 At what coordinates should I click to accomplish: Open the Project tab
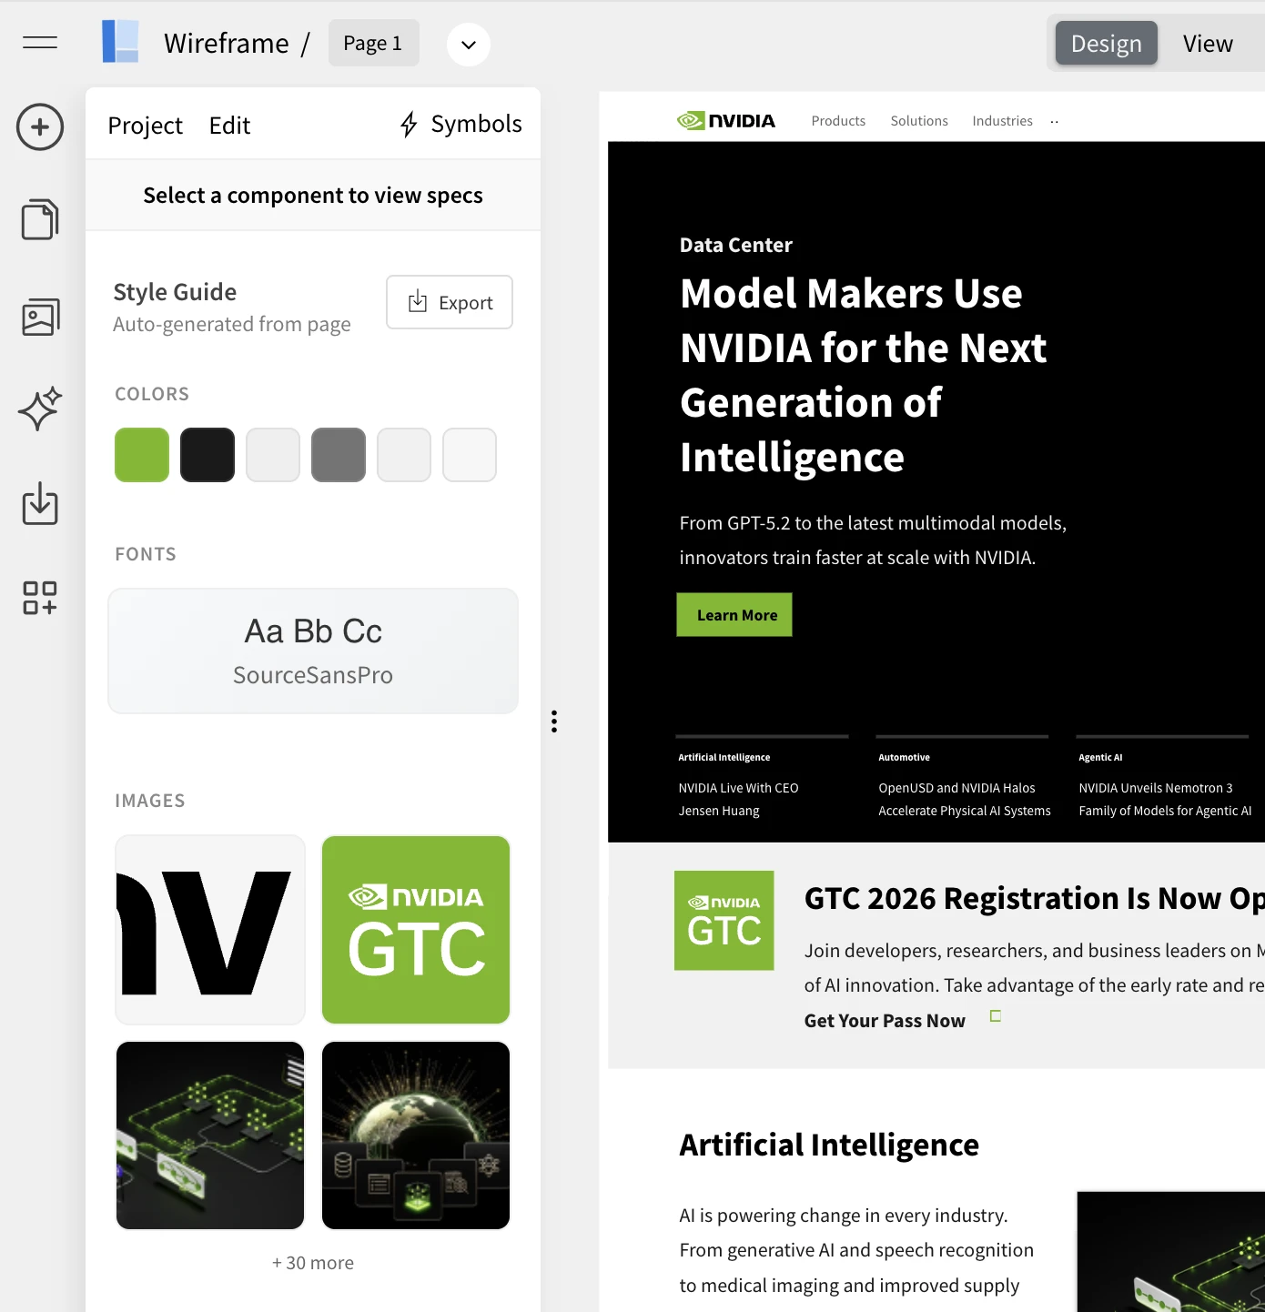point(145,126)
